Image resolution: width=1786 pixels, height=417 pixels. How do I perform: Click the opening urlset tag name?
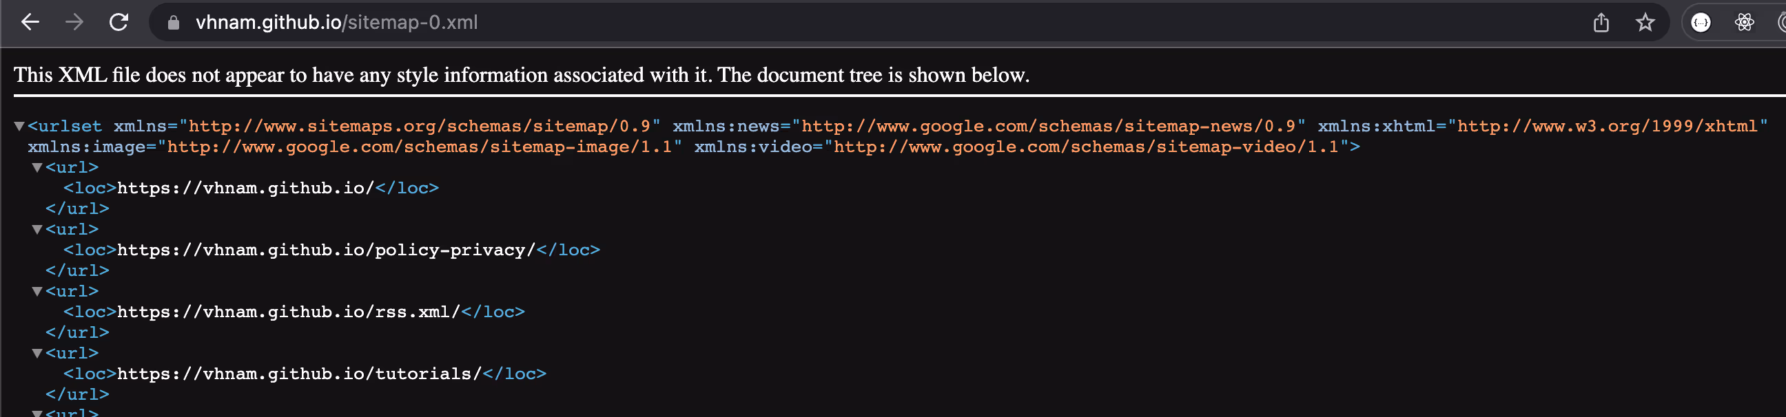70,126
